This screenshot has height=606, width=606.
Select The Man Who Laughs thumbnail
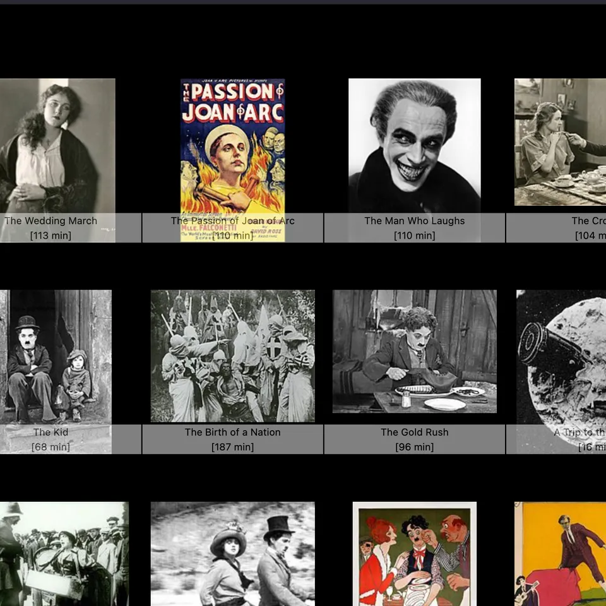click(414, 142)
